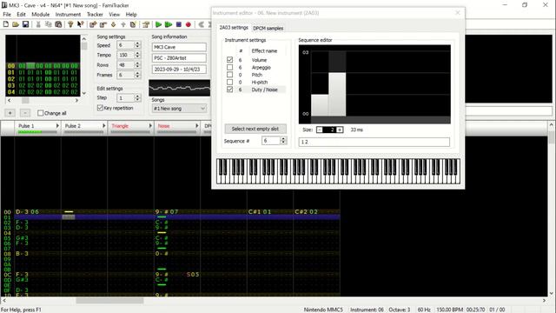Screen dimensions: 556x313
Task: Click the Play and loop pattern icon
Action: [x=169, y=24]
